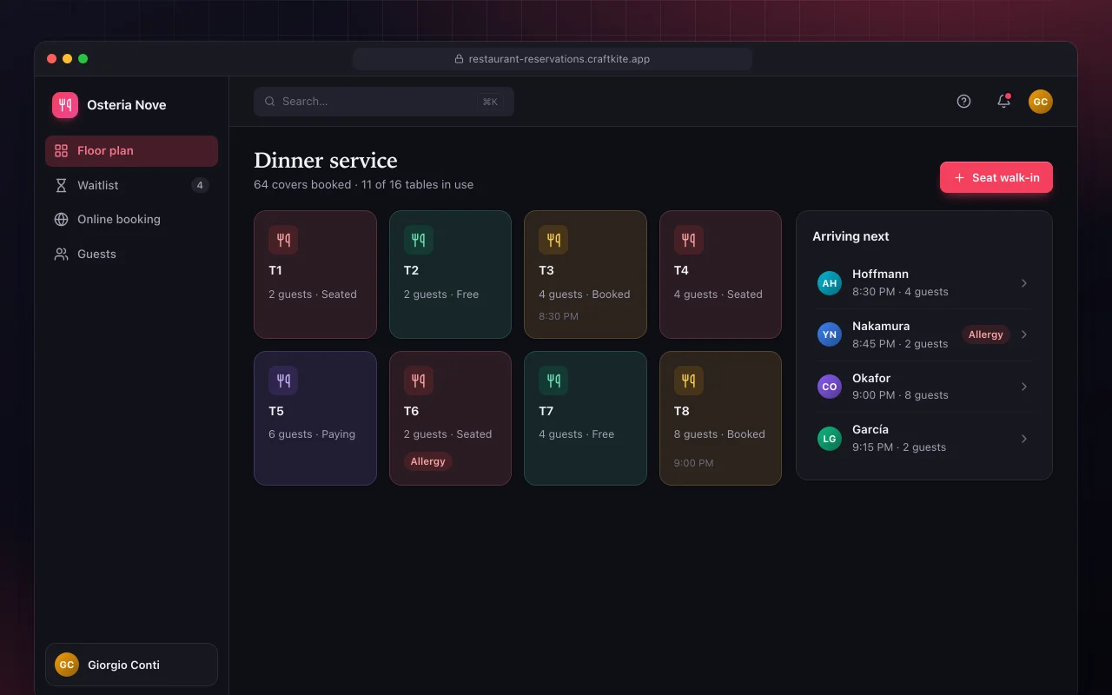Expand the Hoffmann reservation chevron
This screenshot has width=1112, height=695.
tap(1024, 283)
